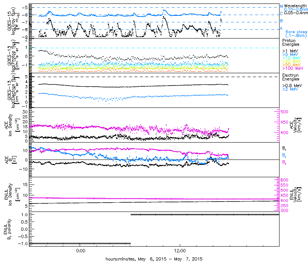Click the 'ENLIL Velocity [km/s]' axis title

295,195
